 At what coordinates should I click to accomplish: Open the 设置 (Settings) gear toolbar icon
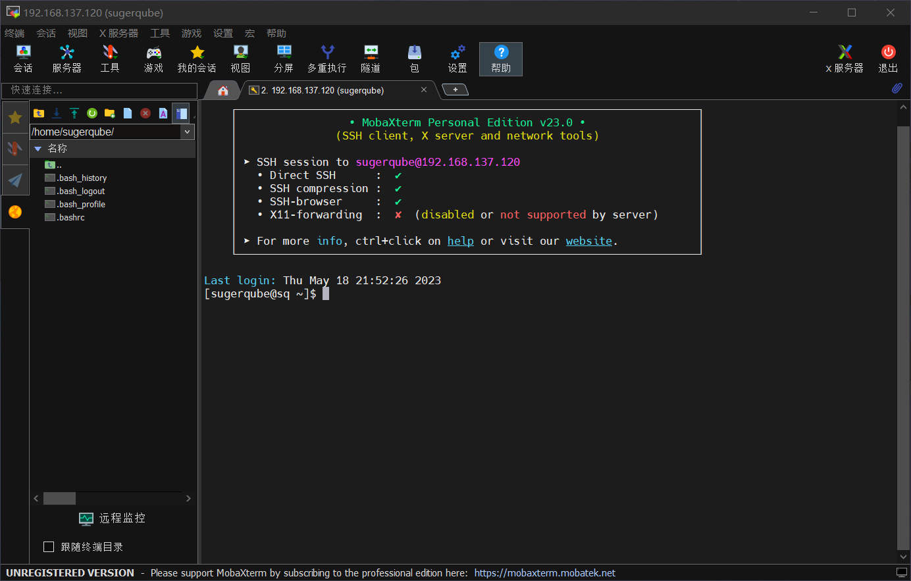click(457, 59)
